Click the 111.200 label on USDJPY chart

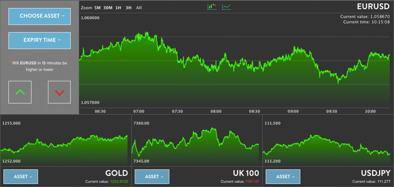pos(273,161)
